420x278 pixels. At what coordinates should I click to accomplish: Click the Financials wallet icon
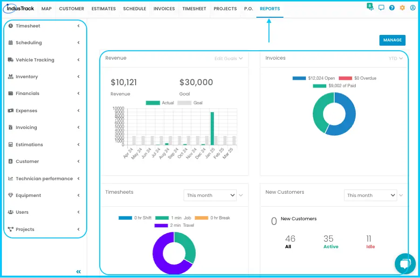pyautogui.click(x=10, y=94)
